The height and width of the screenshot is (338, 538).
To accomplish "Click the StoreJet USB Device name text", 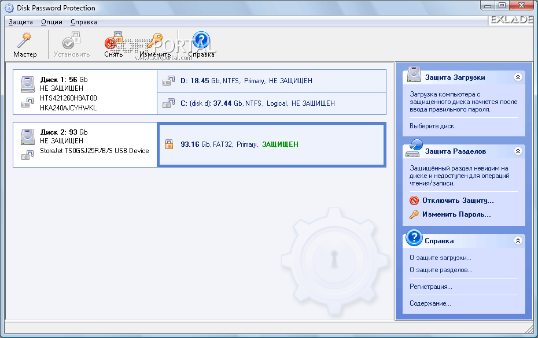I will 94,151.
